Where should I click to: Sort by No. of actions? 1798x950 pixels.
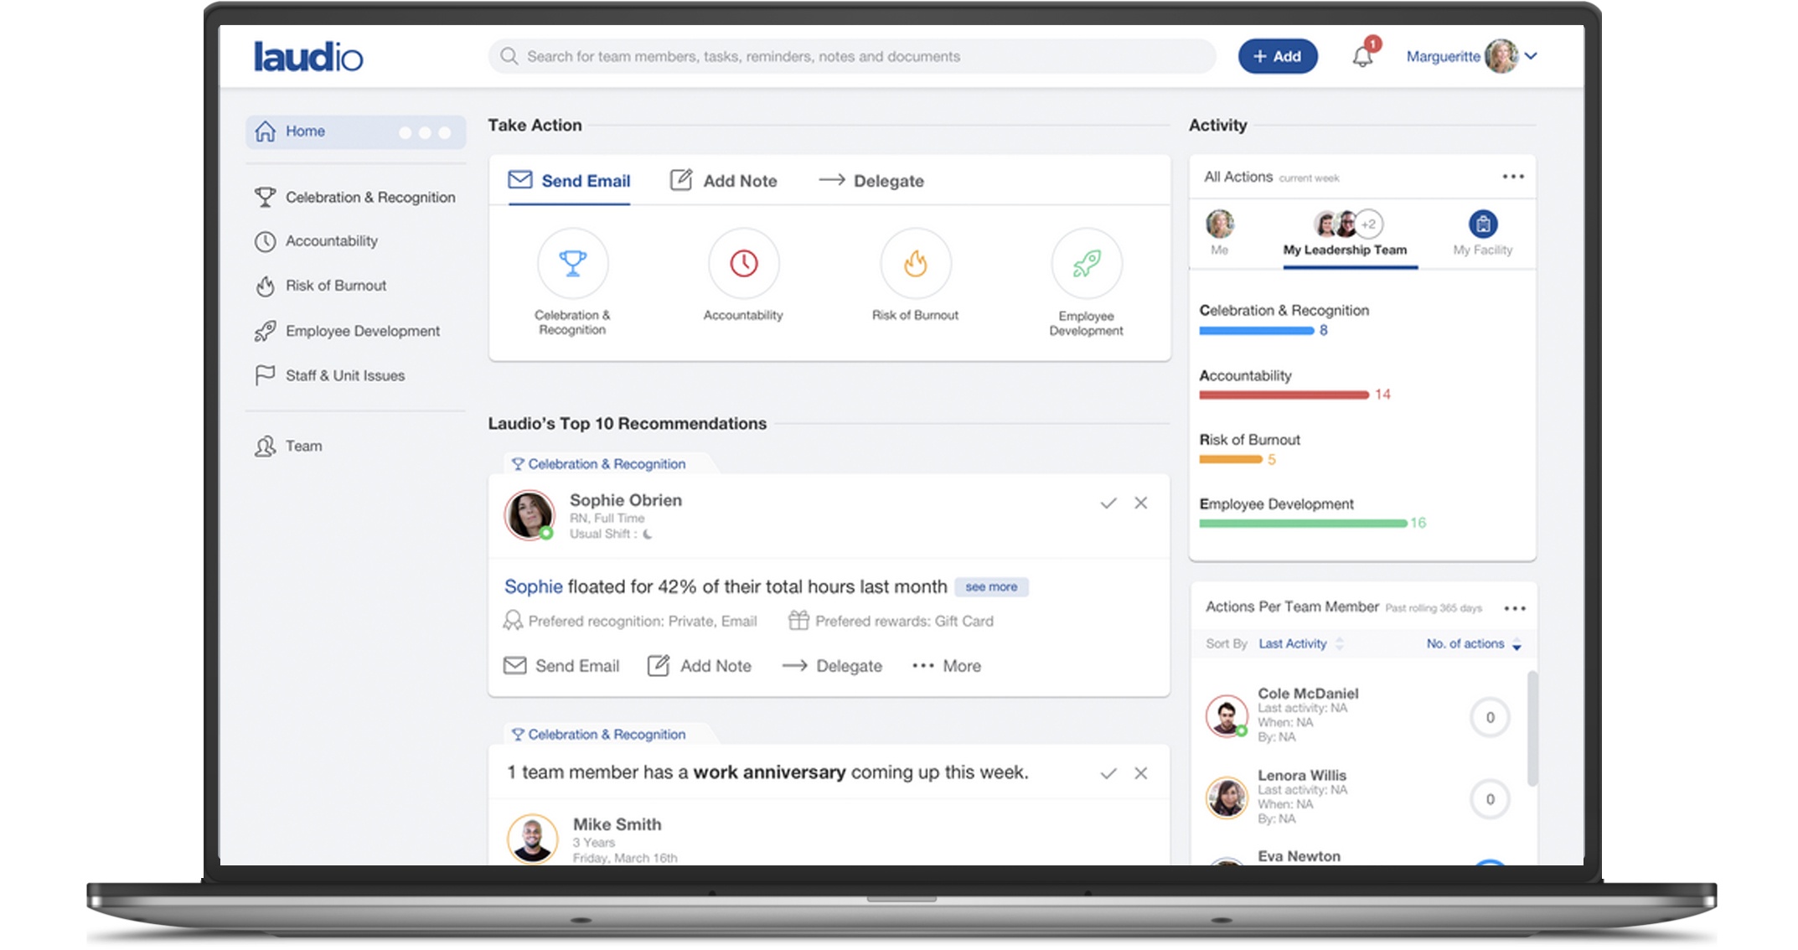pyautogui.click(x=1474, y=643)
